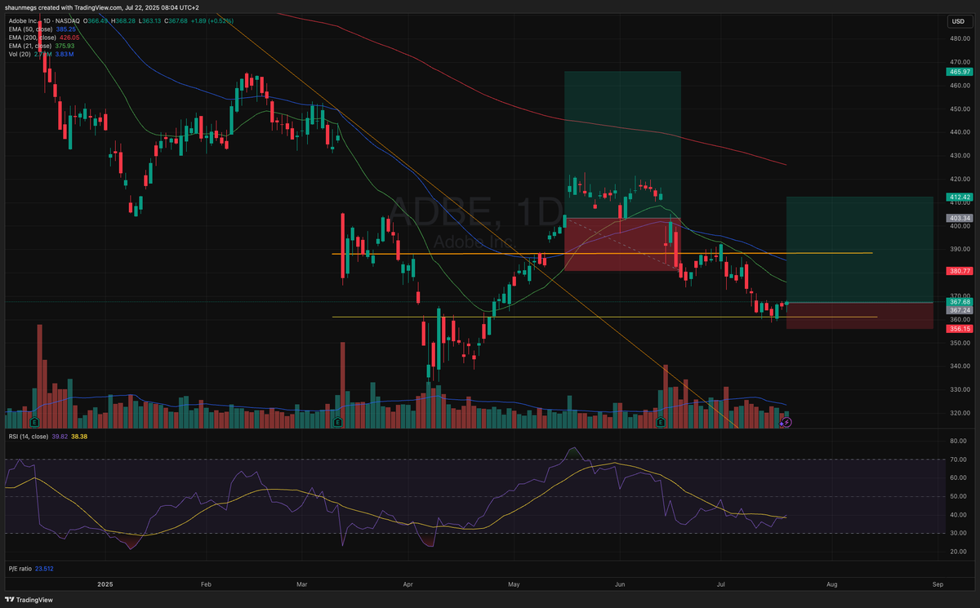The width and height of the screenshot is (980, 608).
Task: Click the 2025 year label on time axis
Action: pos(104,584)
